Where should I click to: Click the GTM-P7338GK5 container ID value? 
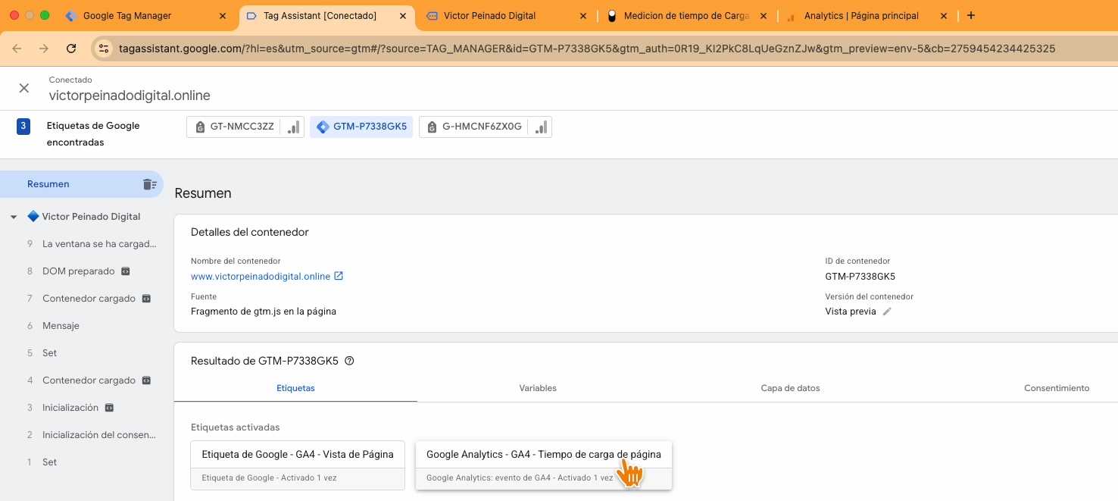click(x=860, y=277)
